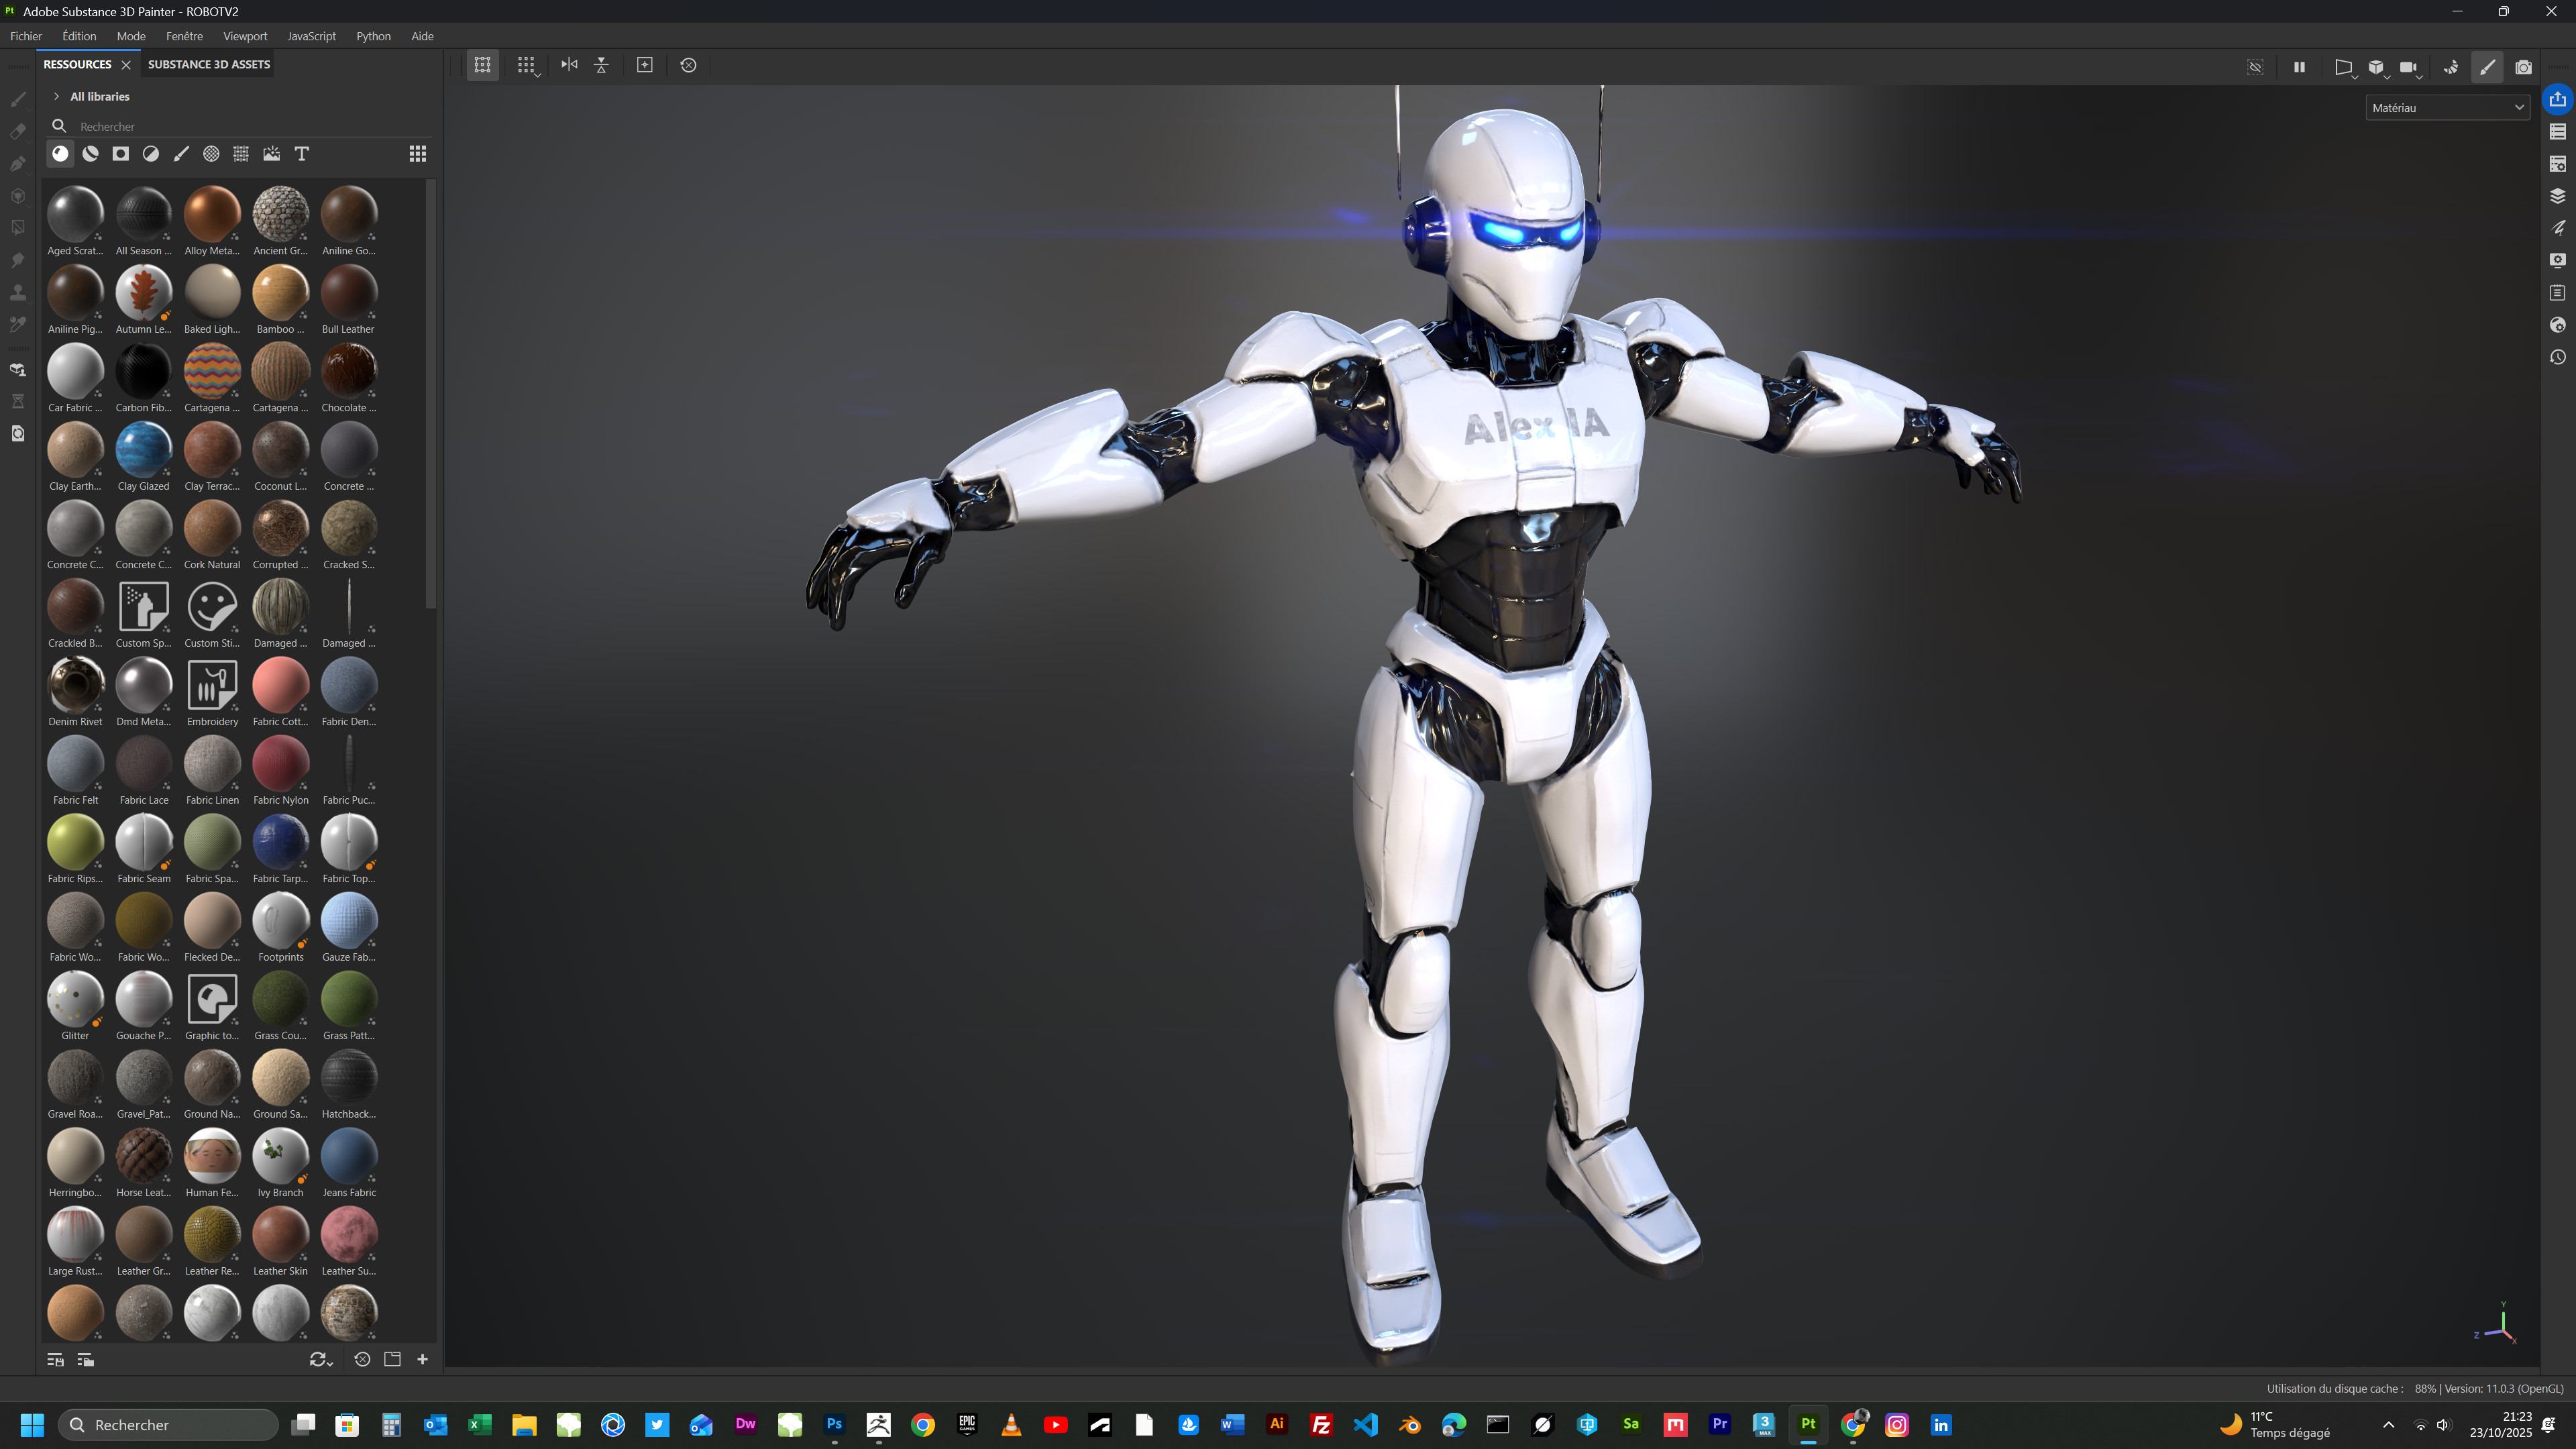Open the display settings monitor icon
The width and height of the screenshot is (2576, 1449).
click(2557, 260)
